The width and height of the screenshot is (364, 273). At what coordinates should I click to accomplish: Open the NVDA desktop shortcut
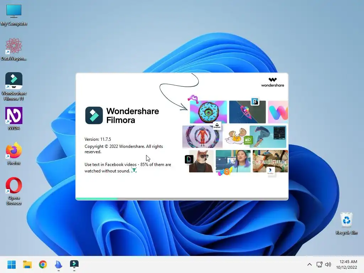point(14,118)
